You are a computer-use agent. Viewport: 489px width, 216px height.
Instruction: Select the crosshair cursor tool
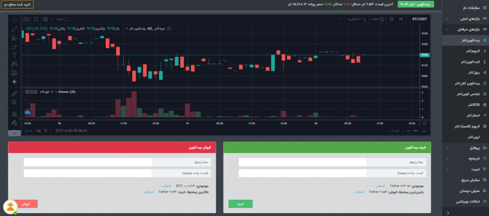14,21
